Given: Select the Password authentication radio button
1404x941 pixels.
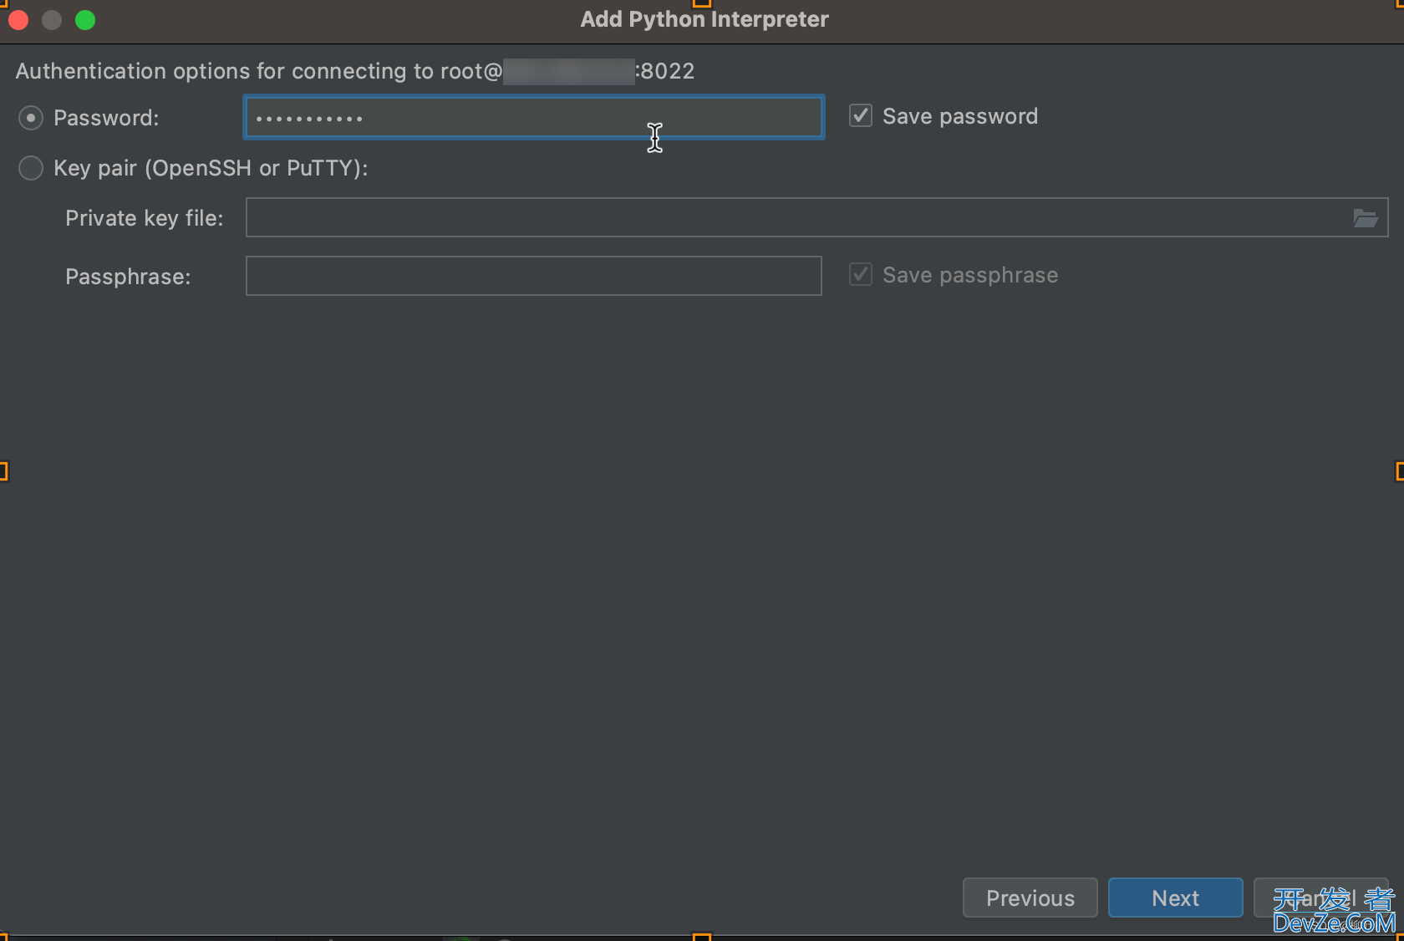Looking at the screenshot, I should coord(31,118).
